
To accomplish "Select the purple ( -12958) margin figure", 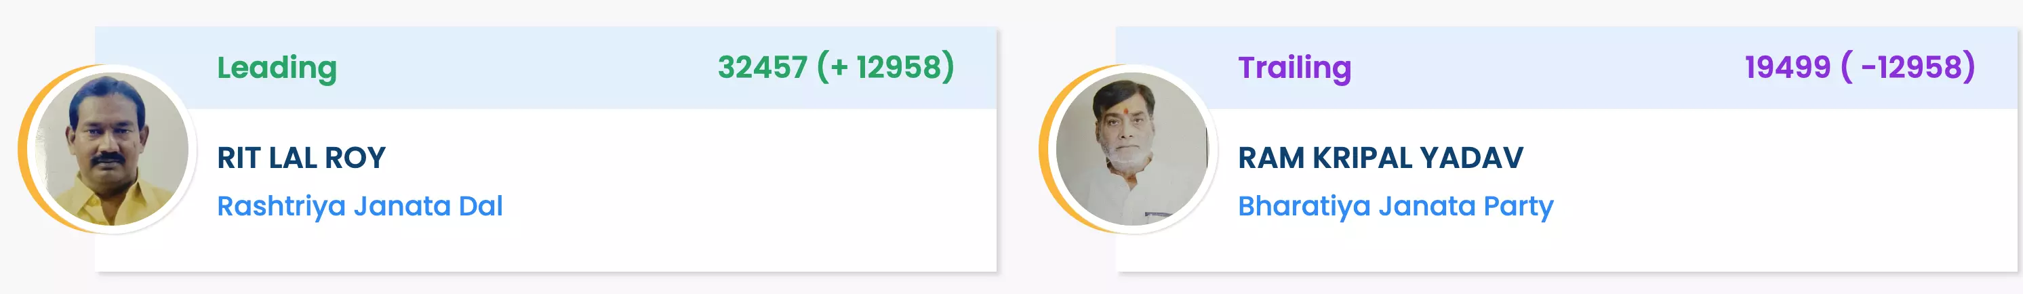I will 1908,68.
